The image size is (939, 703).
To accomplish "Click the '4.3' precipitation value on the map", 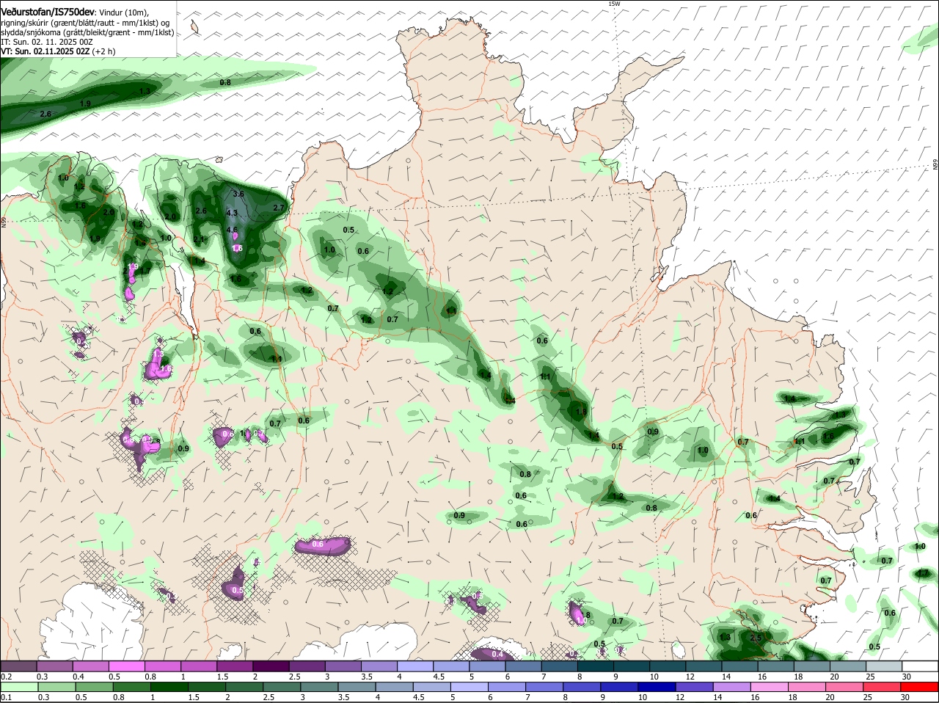I will [232, 213].
